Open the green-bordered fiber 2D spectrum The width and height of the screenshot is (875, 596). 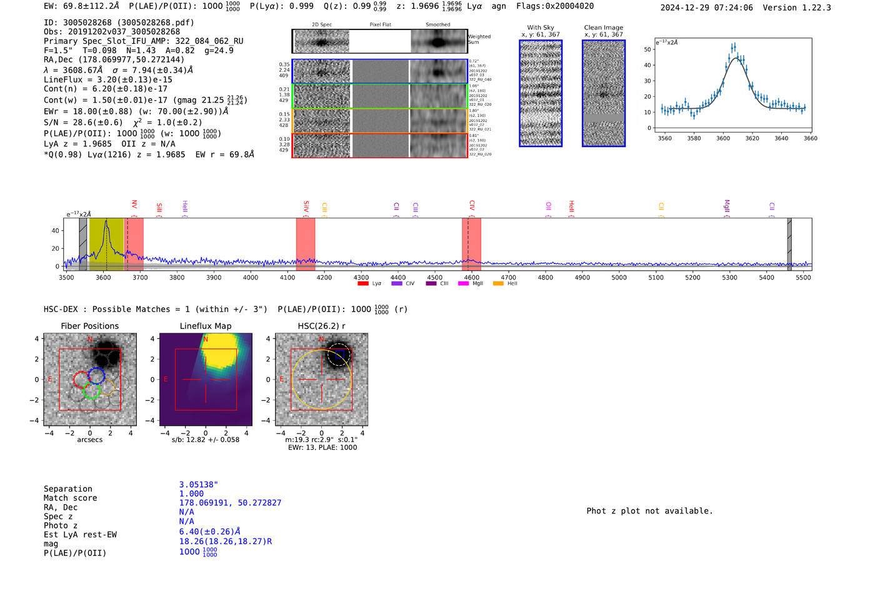click(322, 96)
